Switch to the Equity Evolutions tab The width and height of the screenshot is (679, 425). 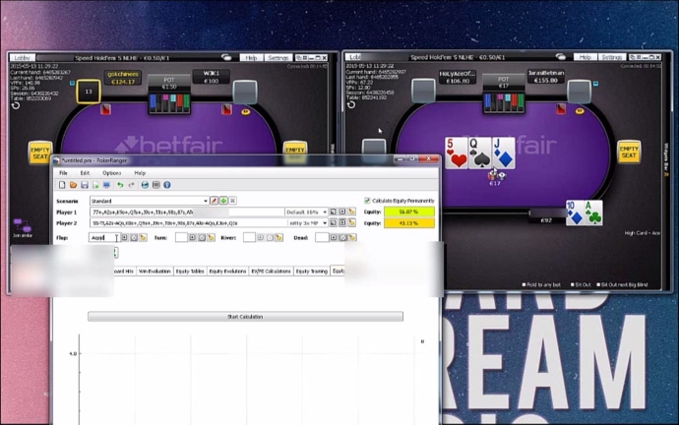pos(227,272)
